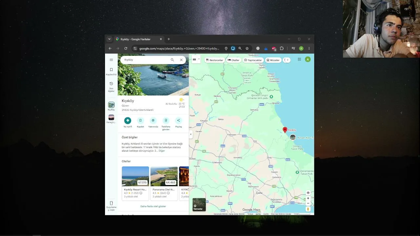Viewport: 420px width, 236px height.
Task: Click the Yol tarifi directions icon
Action: pos(128,120)
